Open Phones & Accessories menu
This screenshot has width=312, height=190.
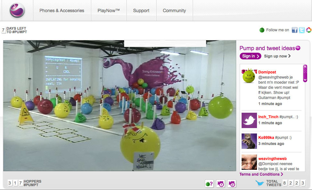[62, 11]
